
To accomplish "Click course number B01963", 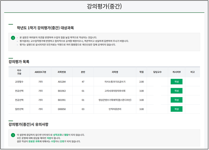I will tap(62, 91).
